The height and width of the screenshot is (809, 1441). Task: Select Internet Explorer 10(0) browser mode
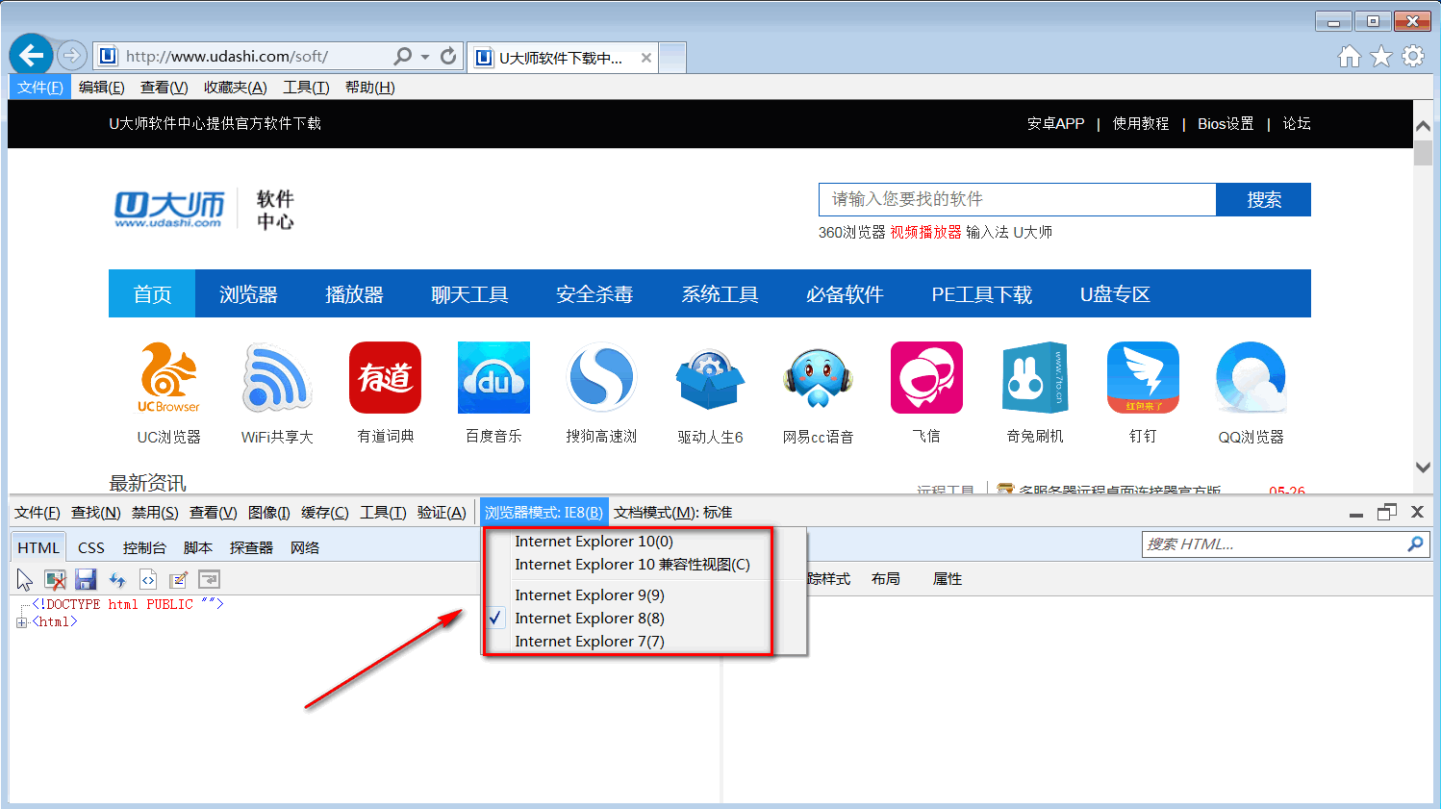coord(594,542)
